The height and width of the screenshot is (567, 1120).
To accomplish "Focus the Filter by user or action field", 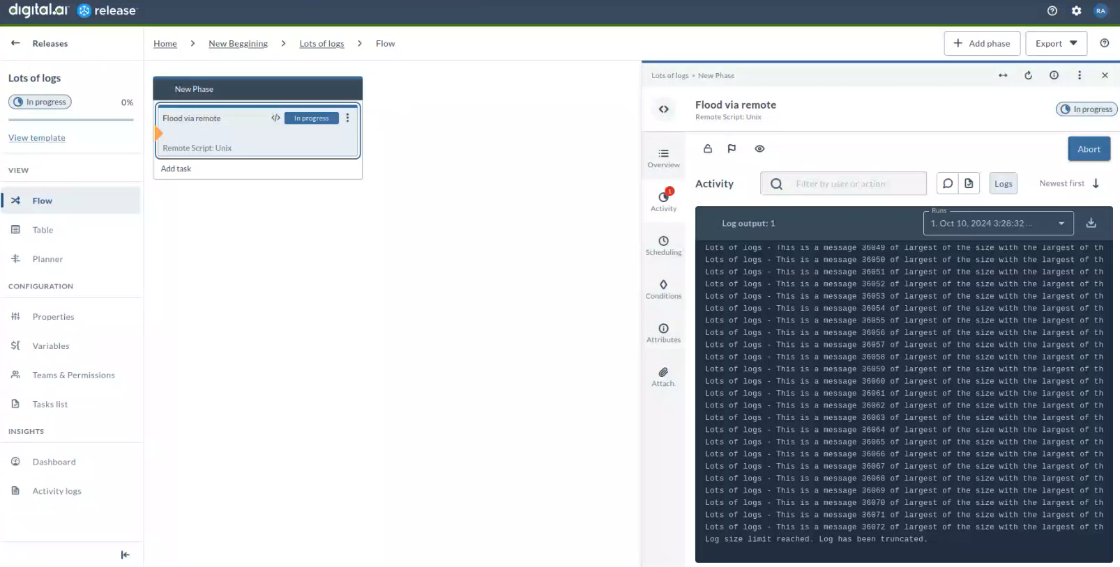I will pos(843,184).
